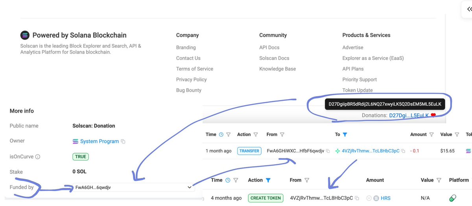Image resolution: width=472 pixels, height=206 pixels.
Task: Toggle time format clock in TRANSFER table
Action: coord(221,135)
